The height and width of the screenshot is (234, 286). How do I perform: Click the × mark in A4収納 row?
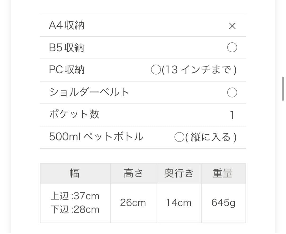(232, 26)
